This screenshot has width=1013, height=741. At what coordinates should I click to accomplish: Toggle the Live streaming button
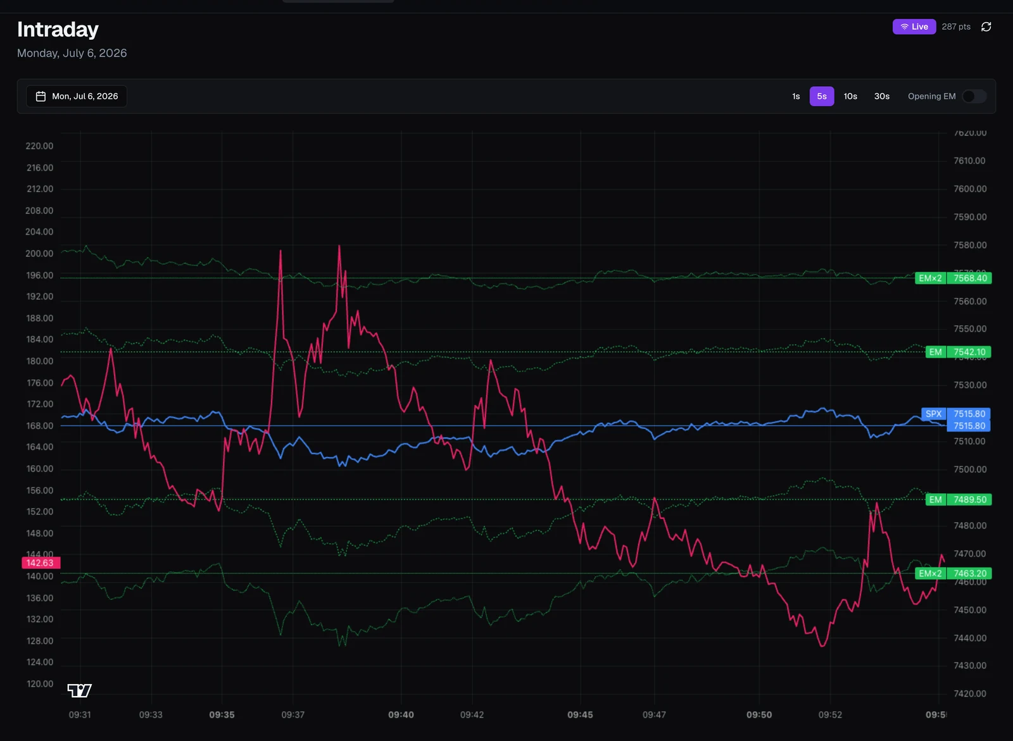click(914, 27)
